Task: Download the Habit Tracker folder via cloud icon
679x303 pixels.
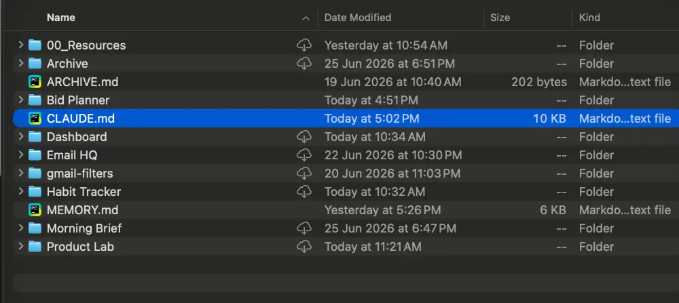Action: (x=304, y=191)
